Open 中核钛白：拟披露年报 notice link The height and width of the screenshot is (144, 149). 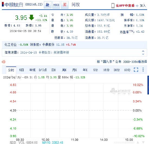[54, 53]
